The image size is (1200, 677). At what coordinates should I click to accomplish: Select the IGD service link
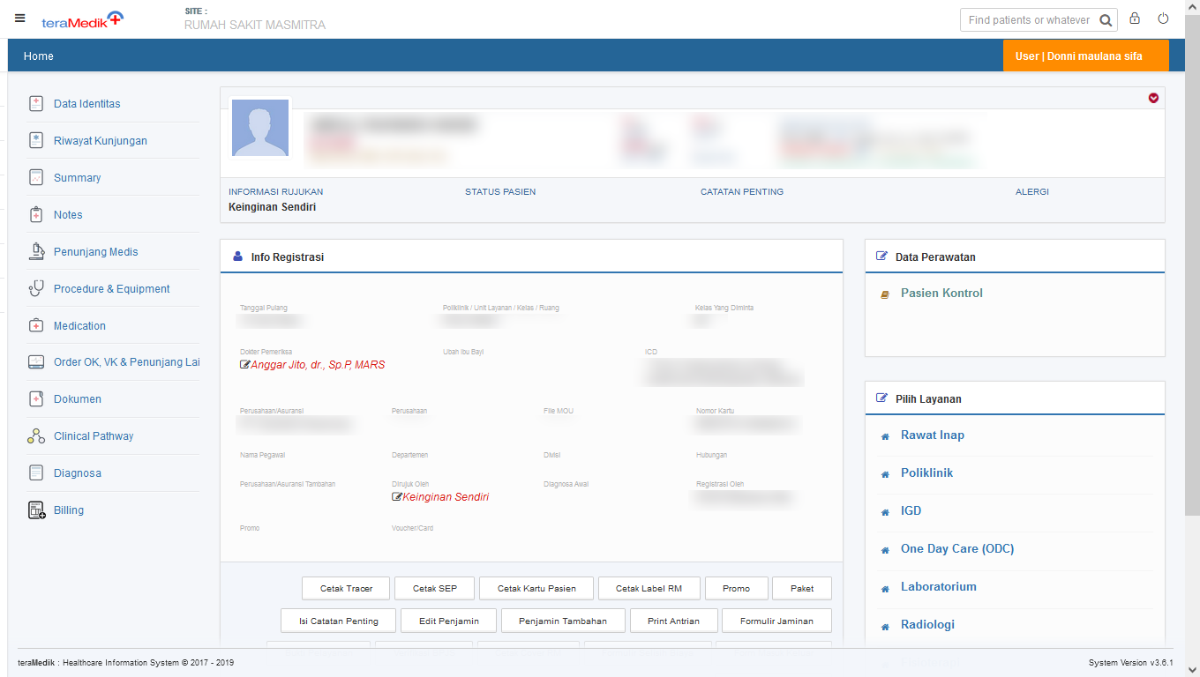(911, 511)
